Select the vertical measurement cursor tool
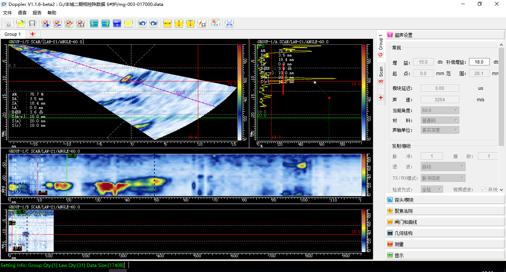Screen dimensions: 506x272 [179, 24]
